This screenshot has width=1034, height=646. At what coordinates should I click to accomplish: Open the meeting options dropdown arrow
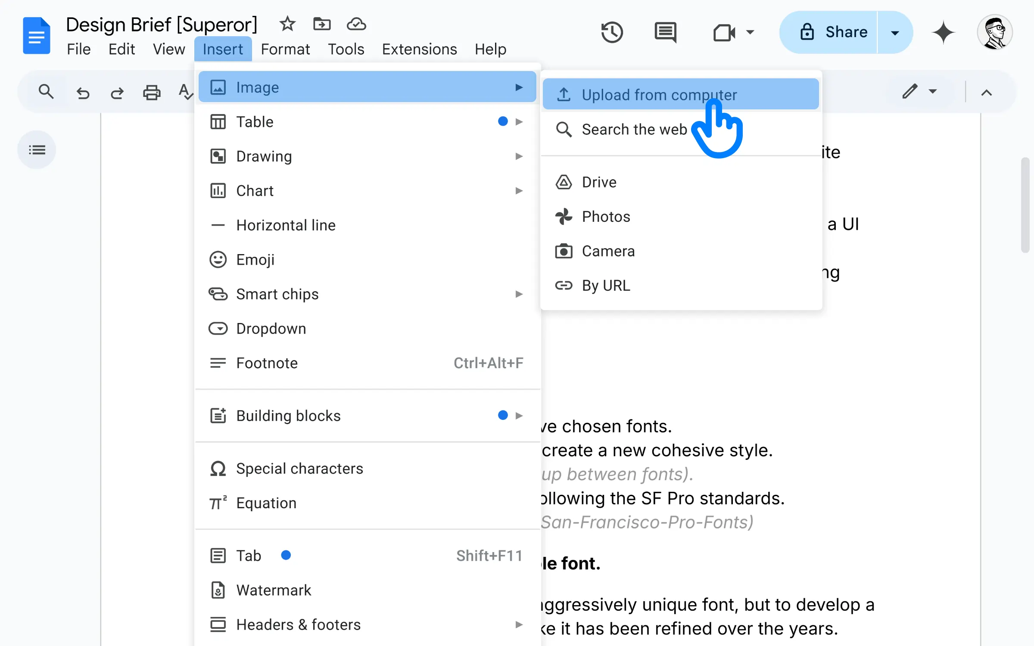(x=750, y=32)
